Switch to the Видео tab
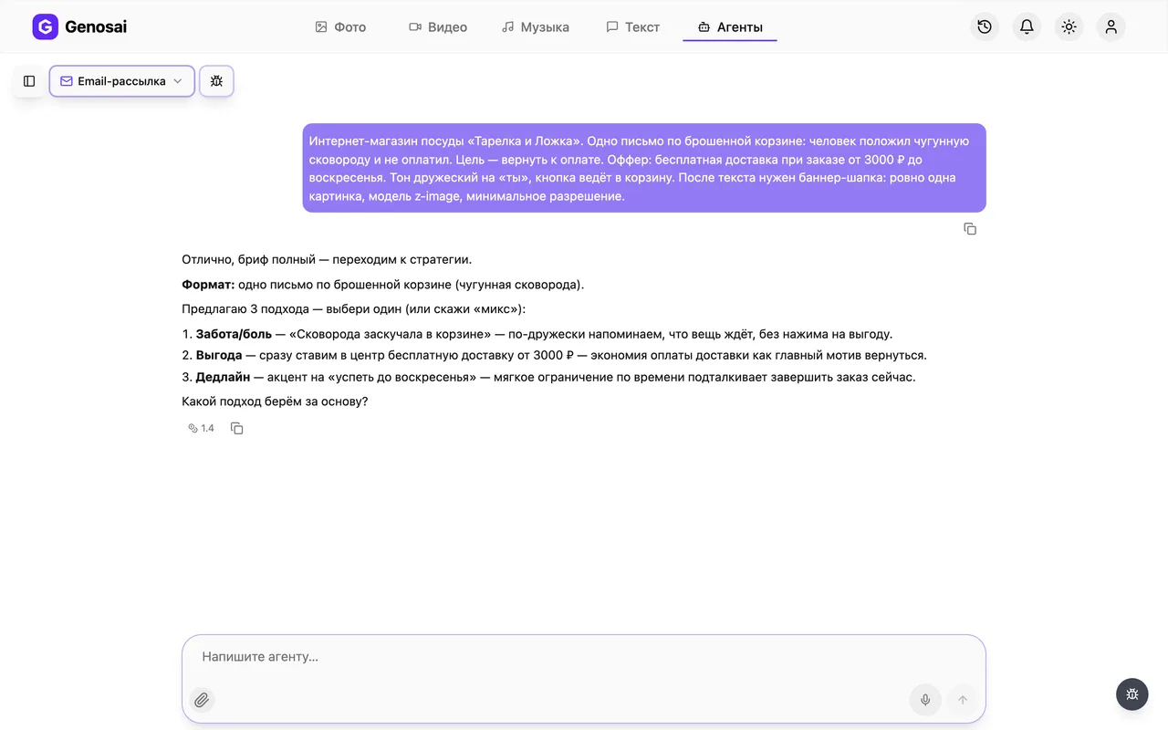Screen dimensions: 1168x730 coord(438,27)
